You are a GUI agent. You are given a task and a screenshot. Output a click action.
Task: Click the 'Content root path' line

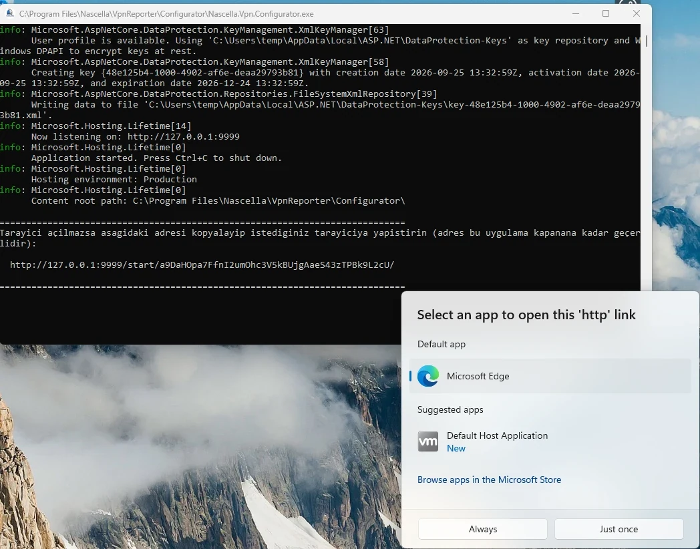[x=218, y=201]
